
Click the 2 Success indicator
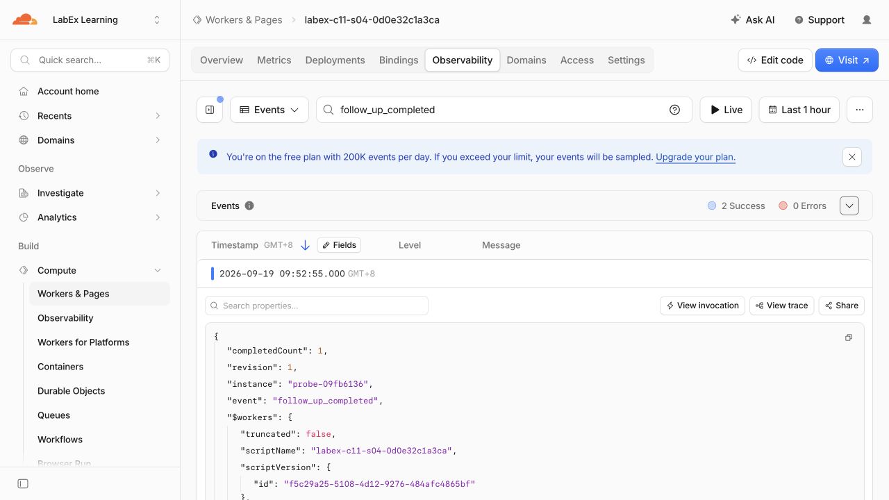pos(736,206)
